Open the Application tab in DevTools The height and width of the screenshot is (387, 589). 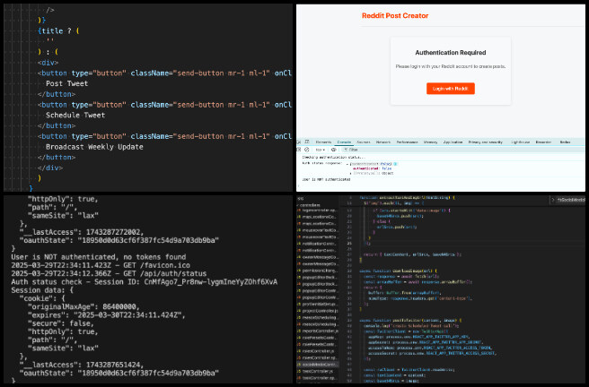[x=453, y=142]
